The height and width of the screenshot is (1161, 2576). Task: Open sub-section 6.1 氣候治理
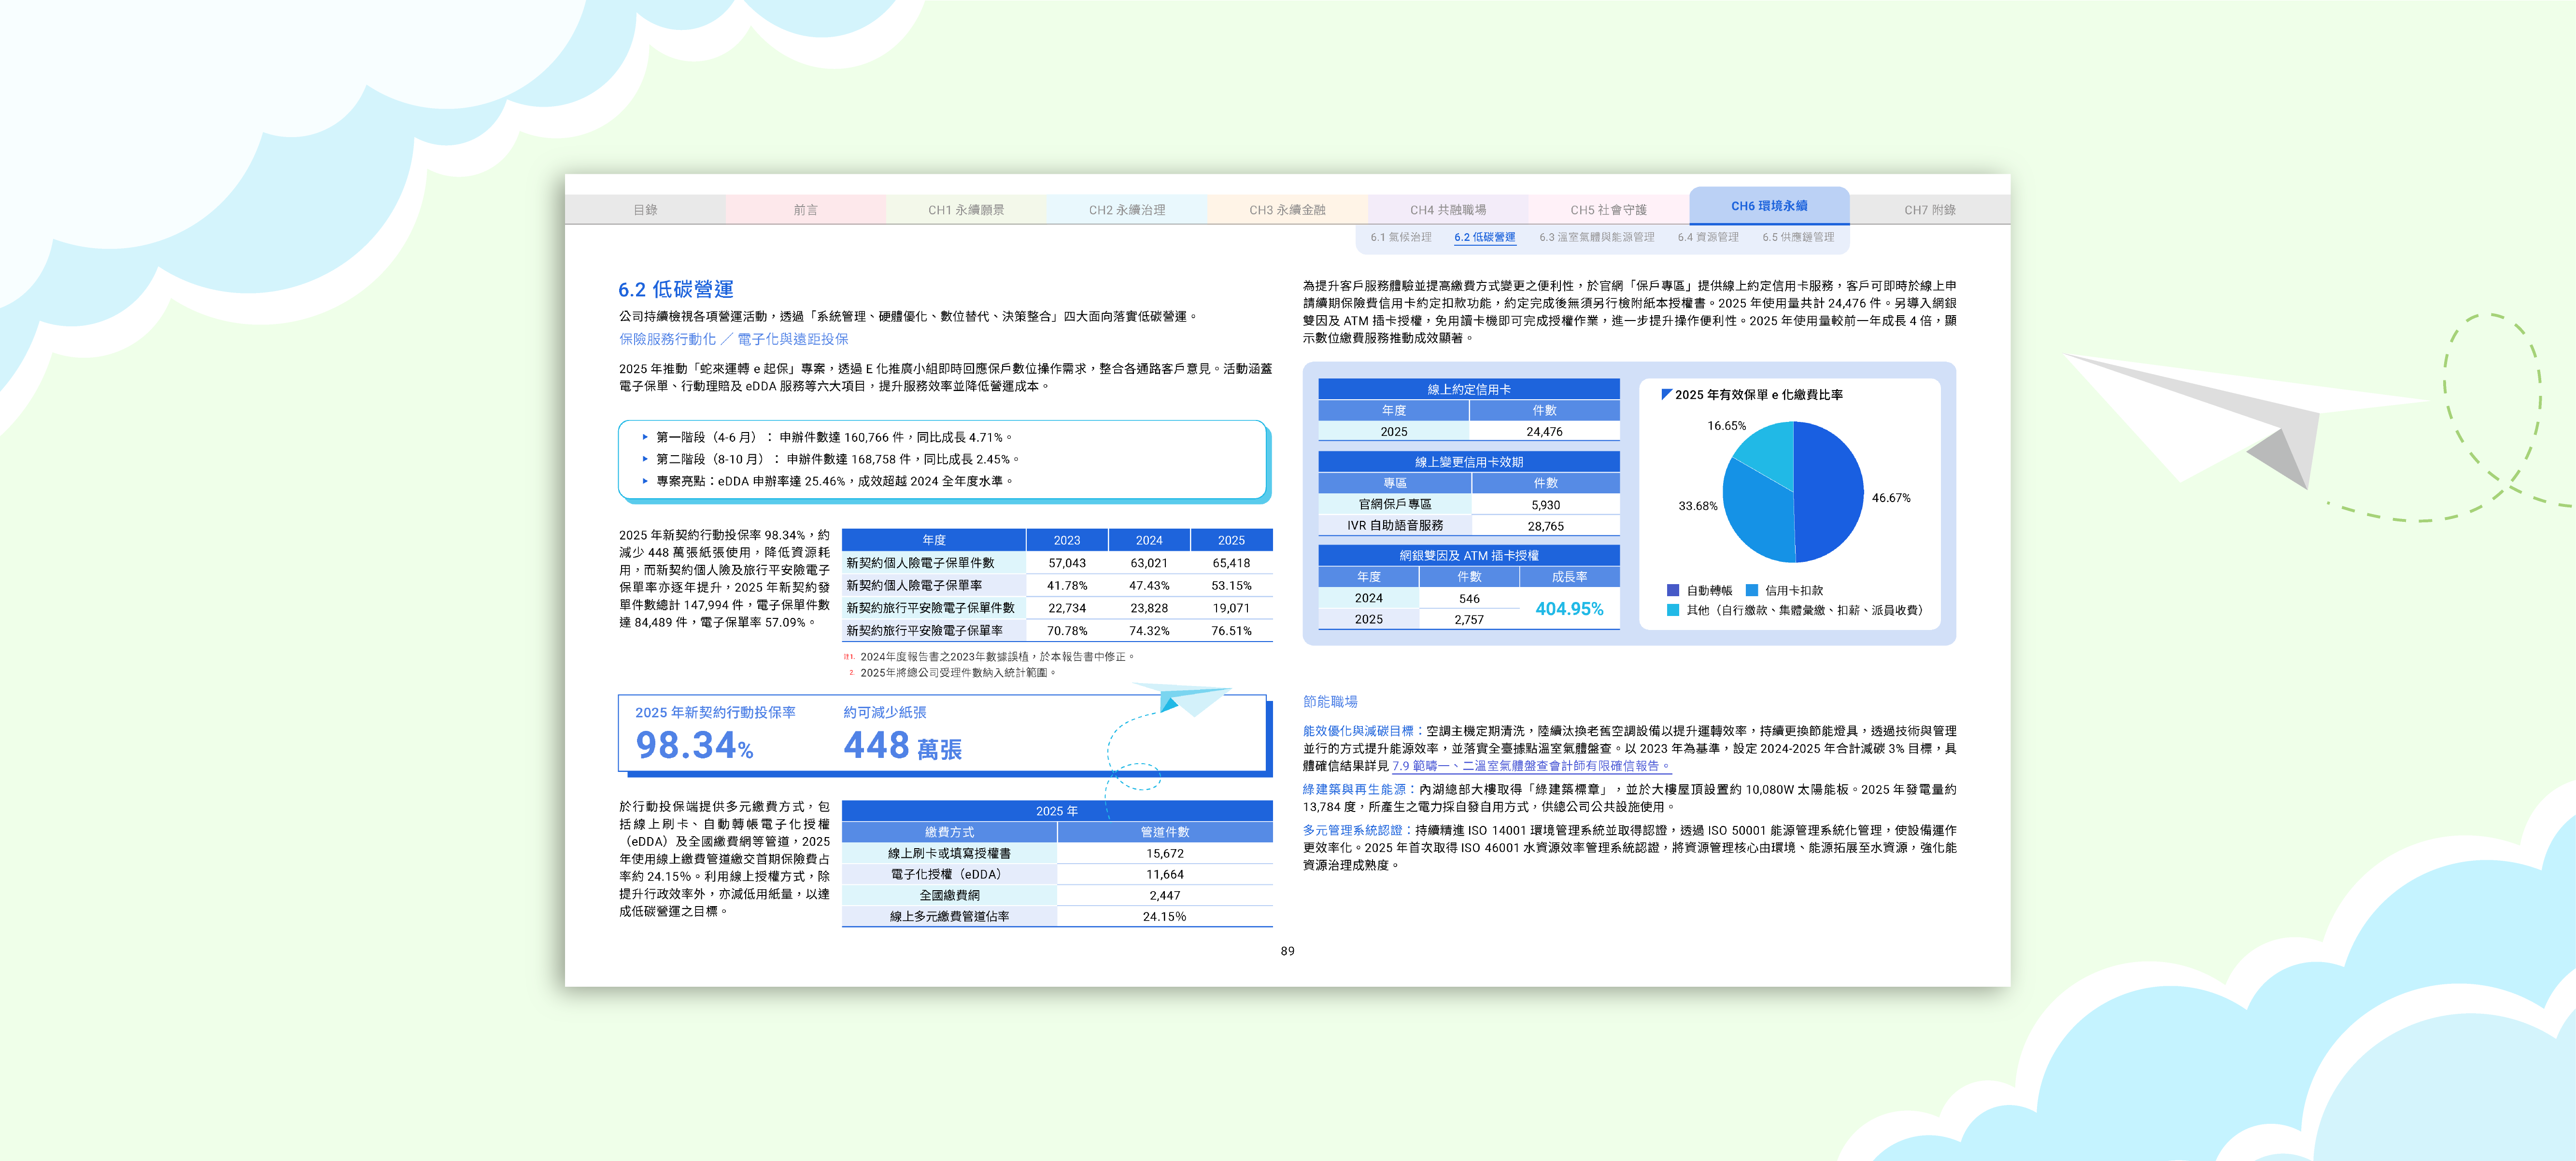click(1400, 238)
